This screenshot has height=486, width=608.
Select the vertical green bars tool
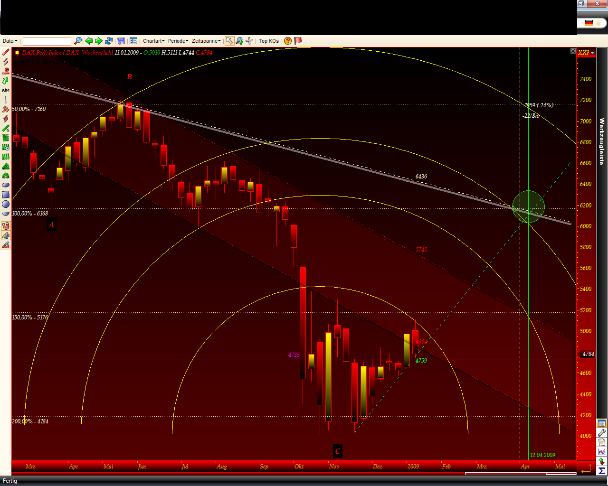pyautogui.click(x=6, y=157)
